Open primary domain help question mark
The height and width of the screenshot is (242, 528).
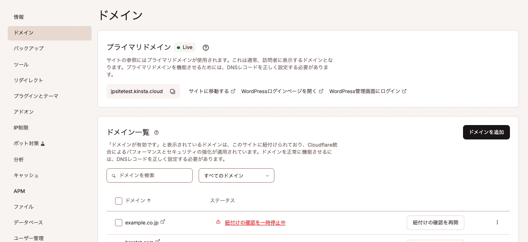[x=206, y=47]
